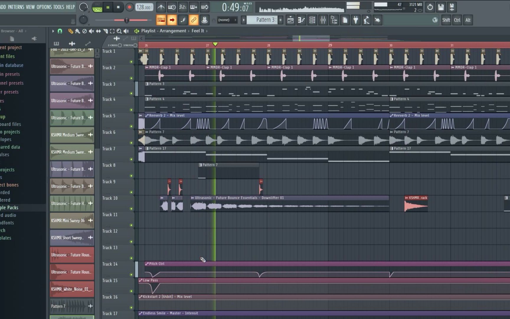Save the project with floppy icon
The height and width of the screenshot is (319, 510).
pos(441,7)
